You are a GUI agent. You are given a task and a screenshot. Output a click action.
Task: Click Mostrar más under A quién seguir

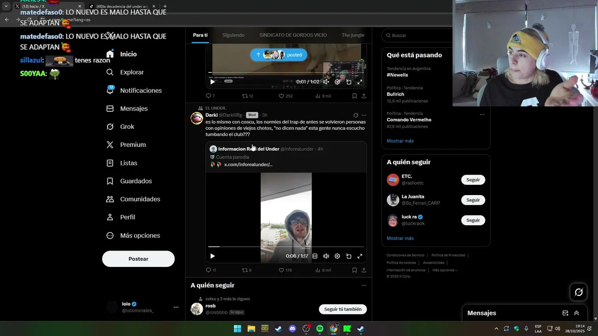click(x=400, y=238)
